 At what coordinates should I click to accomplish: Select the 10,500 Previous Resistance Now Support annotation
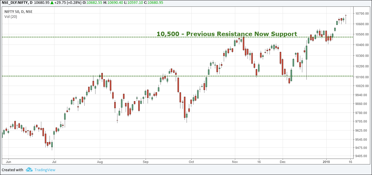pyautogui.click(x=227, y=34)
